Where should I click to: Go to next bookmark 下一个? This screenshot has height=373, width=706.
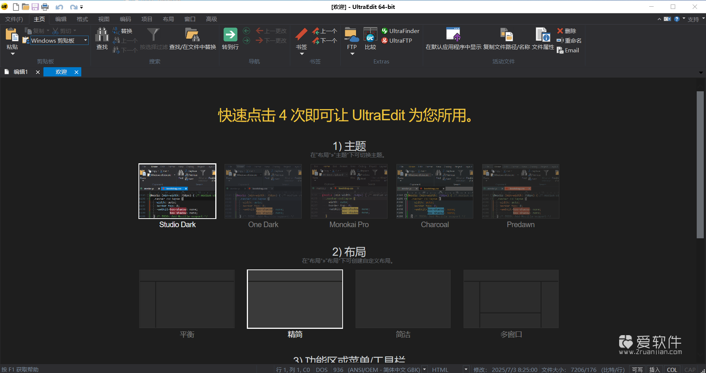tap(324, 40)
